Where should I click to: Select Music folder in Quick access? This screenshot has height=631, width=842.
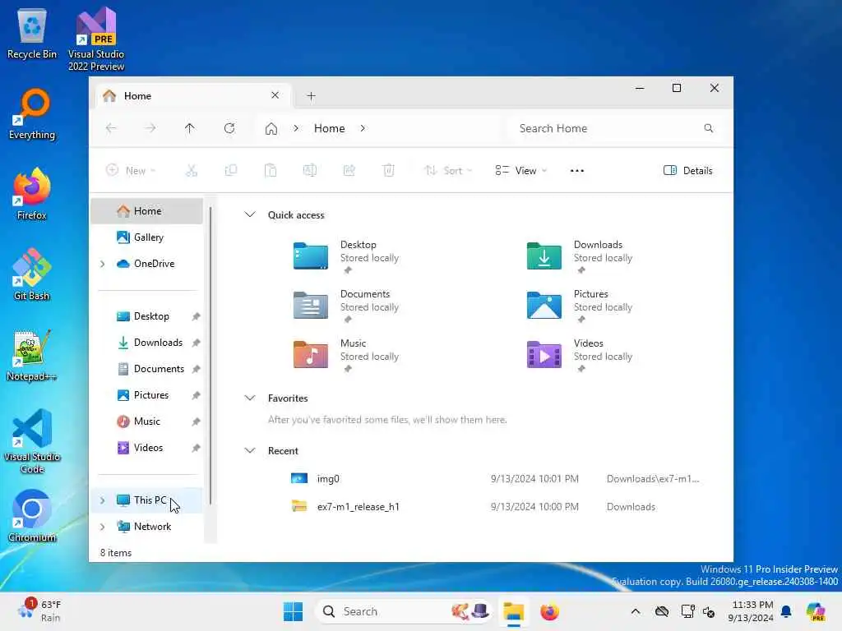tap(346, 355)
